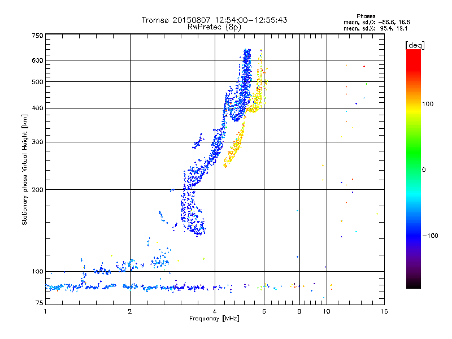Select the 'mean, sd,X: 95.4, 19.1' line
Viewport: 452px width, 339px height.
[x=375, y=29]
